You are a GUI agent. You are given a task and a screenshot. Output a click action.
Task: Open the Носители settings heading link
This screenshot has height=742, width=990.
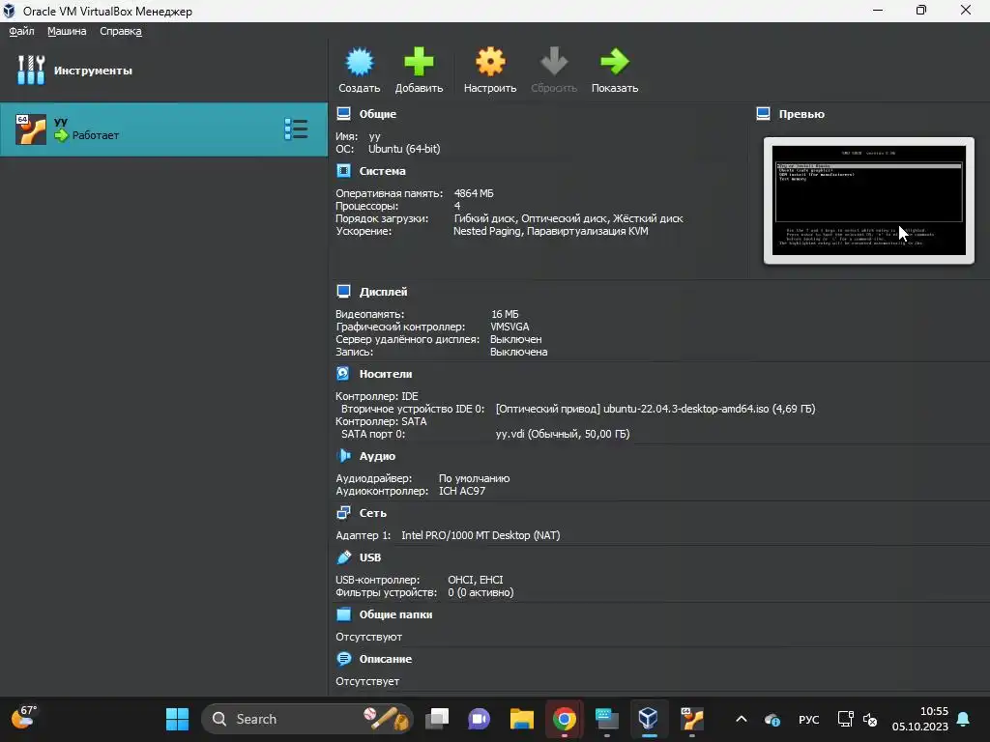385,374
